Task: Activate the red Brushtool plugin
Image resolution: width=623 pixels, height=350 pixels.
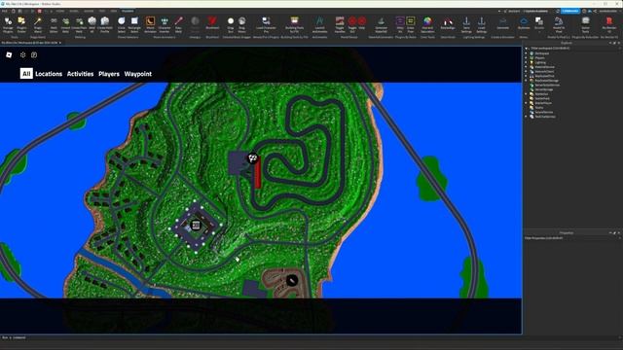Action: pos(212,23)
